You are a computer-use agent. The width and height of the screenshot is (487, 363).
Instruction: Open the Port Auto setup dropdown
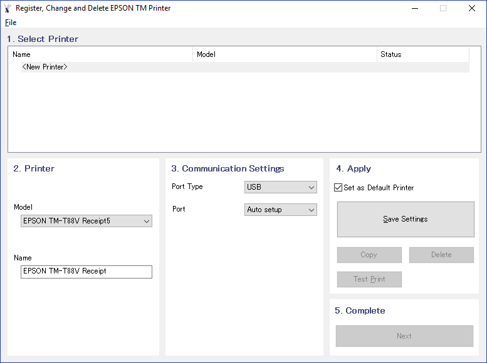280,210
